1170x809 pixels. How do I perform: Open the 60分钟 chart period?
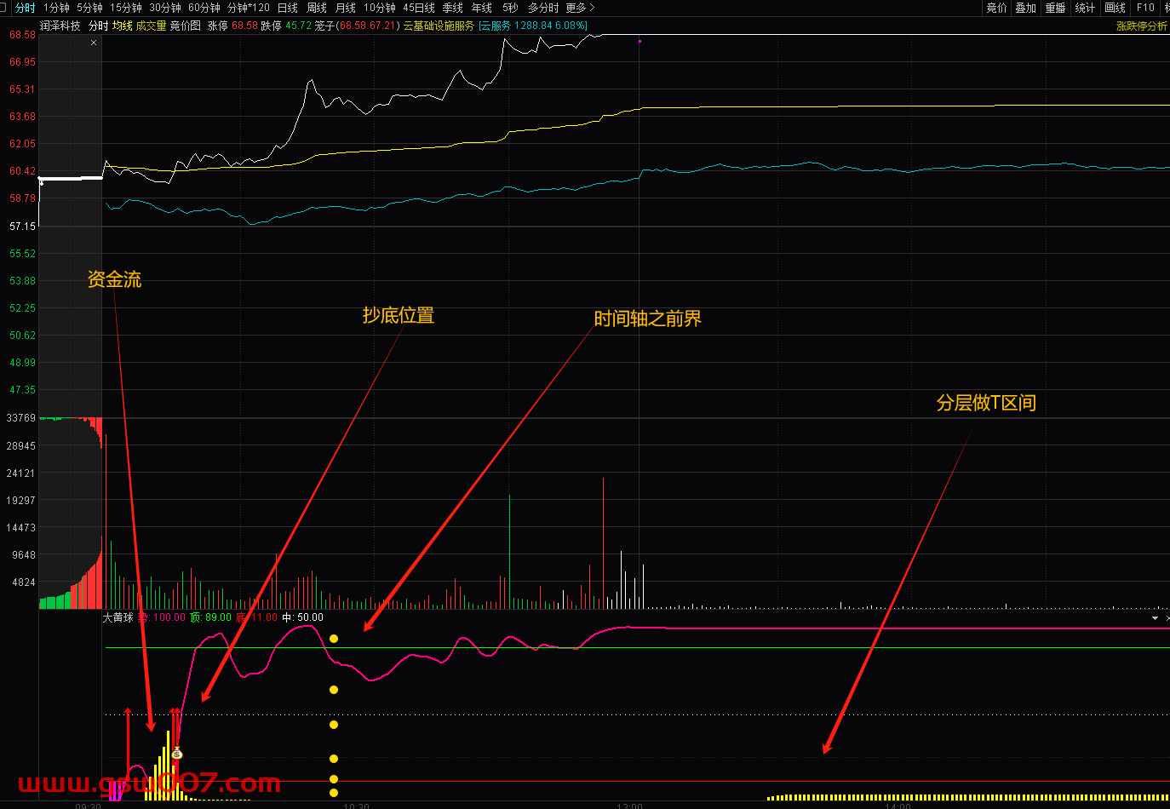point(204,8)
